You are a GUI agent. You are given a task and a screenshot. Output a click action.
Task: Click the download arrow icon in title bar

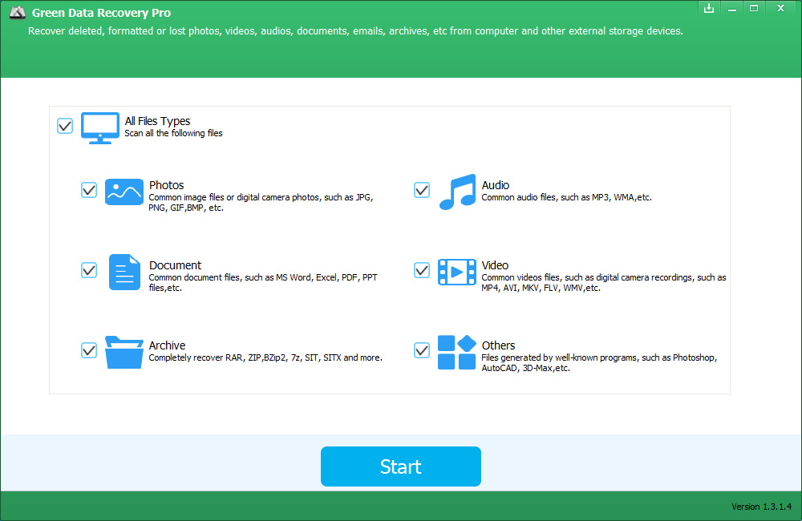pos(708,8)
